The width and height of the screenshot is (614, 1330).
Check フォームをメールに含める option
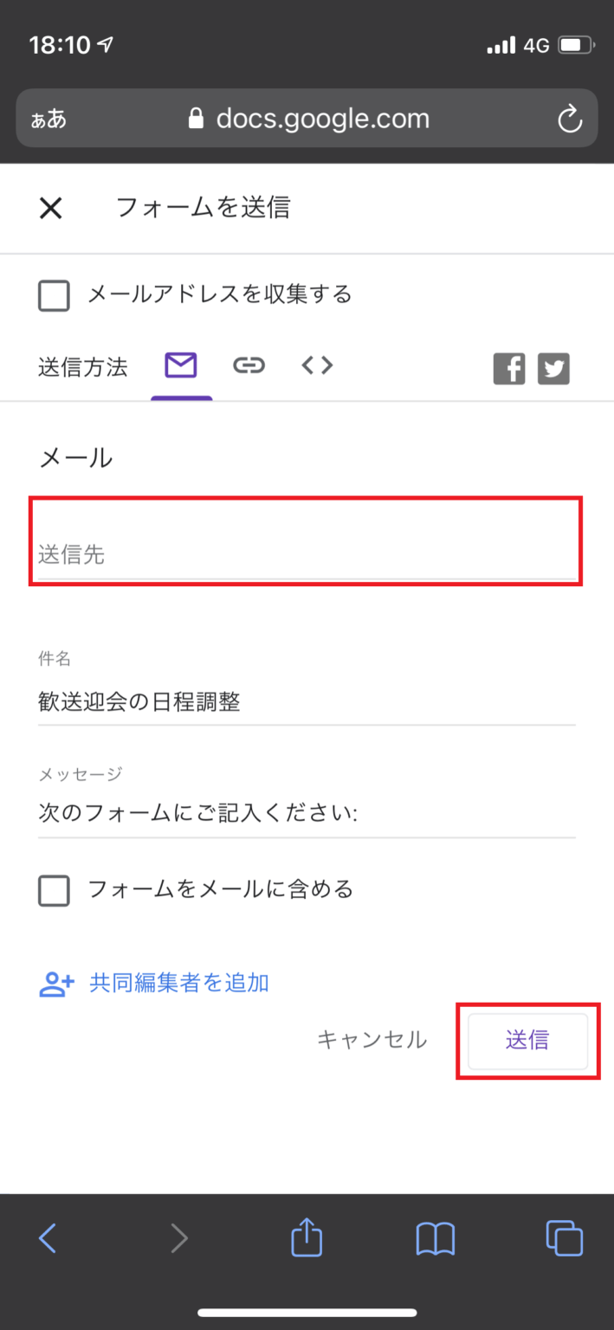[54, 890]
